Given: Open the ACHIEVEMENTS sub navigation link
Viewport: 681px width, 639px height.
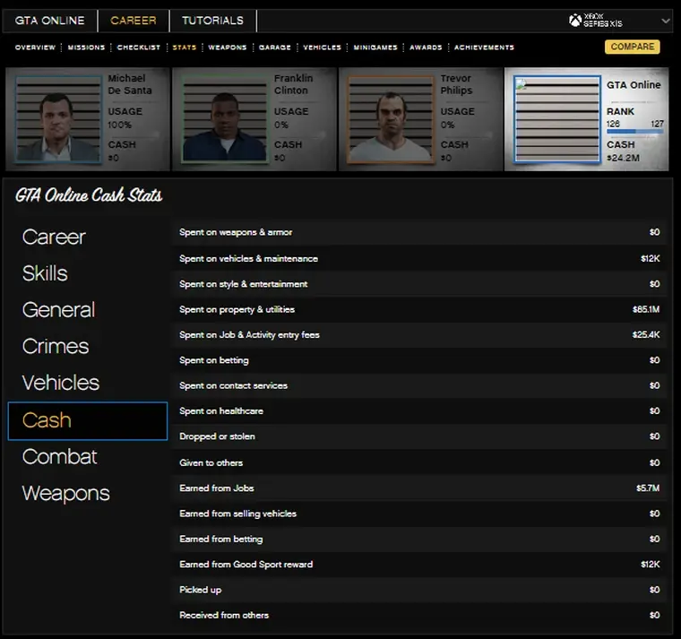Looking at the screenshot, I should pos(484,47).
